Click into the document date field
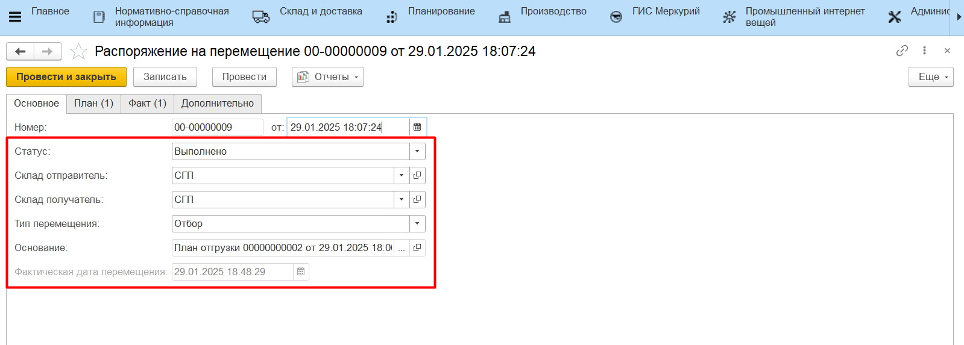 pyautogui.click(x=348, y=127)
